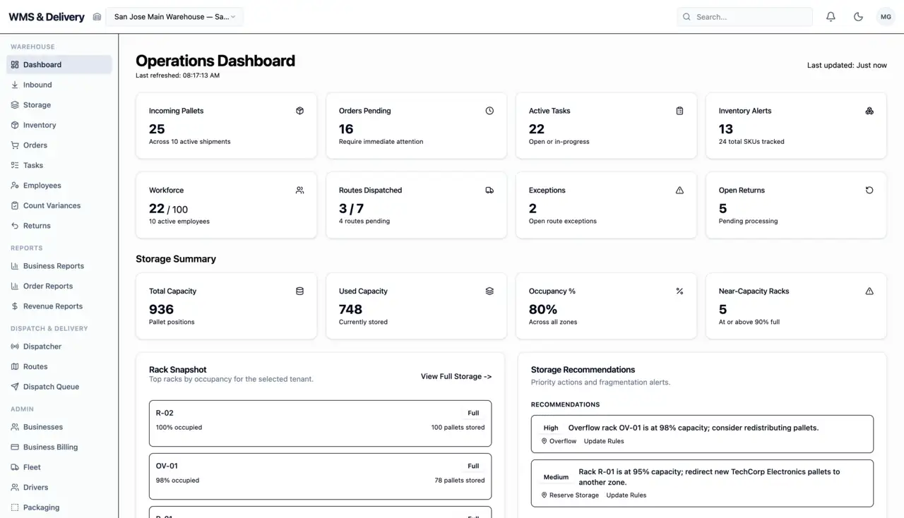Viewport: 904px width, 518px height.
Task: Open the notifications bell icon
Action: click(831, 17)
